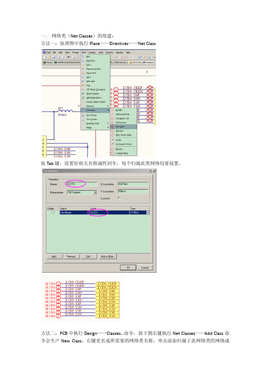Choose Part... in the Place menu
270x382 pixels.
(95, 65)
